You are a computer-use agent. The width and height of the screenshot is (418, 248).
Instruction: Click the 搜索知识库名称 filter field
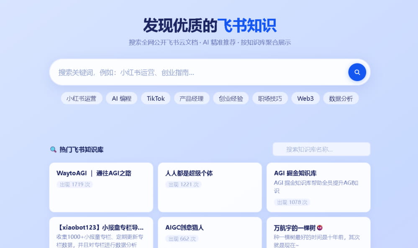coord(321,149)
